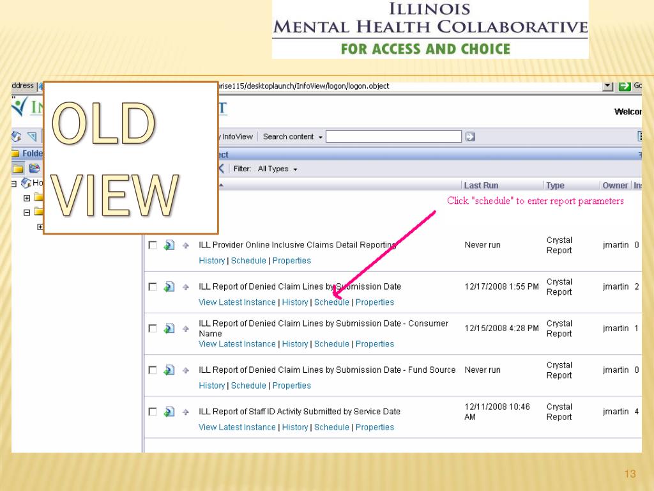Tick checkbox for Denied Claim Lines - Fund Source
The height and width of the screenshot is (491, 654).
pyautogui.click(x=153, y=370)
